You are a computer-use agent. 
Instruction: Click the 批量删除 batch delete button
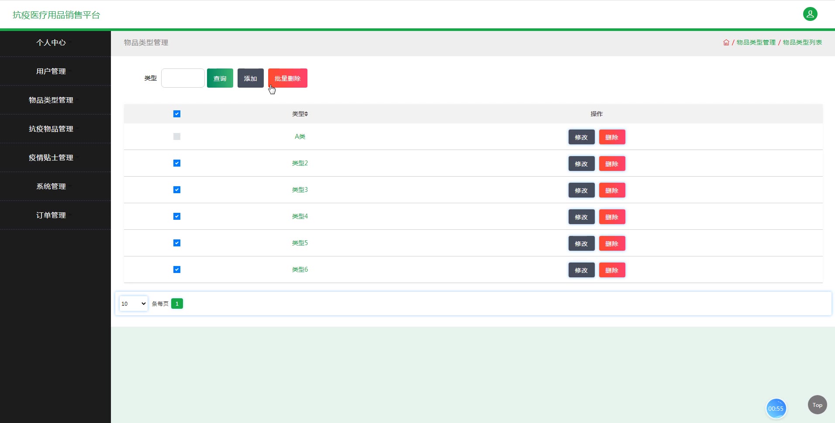[x=288, y=78]
